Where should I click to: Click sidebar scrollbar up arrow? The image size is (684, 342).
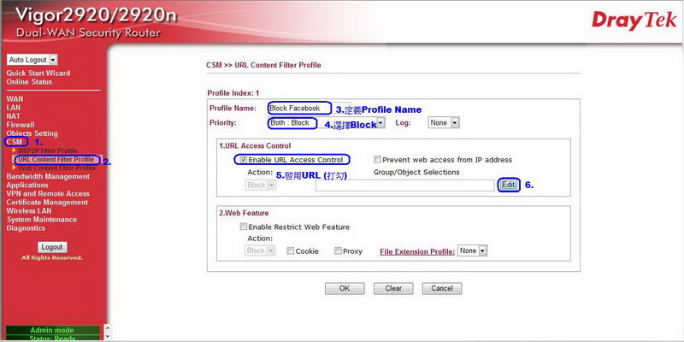[109, 327]
